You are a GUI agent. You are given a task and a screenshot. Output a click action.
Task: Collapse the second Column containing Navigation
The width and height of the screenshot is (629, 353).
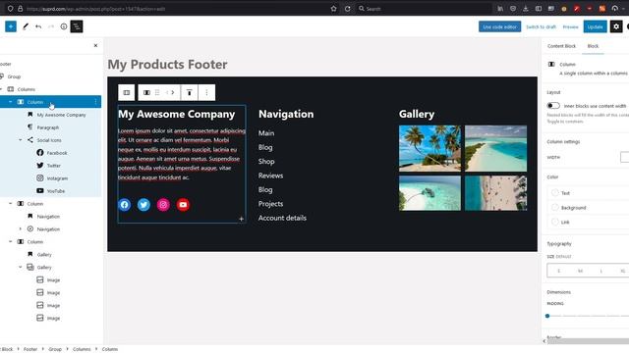(x=11, y=204)
